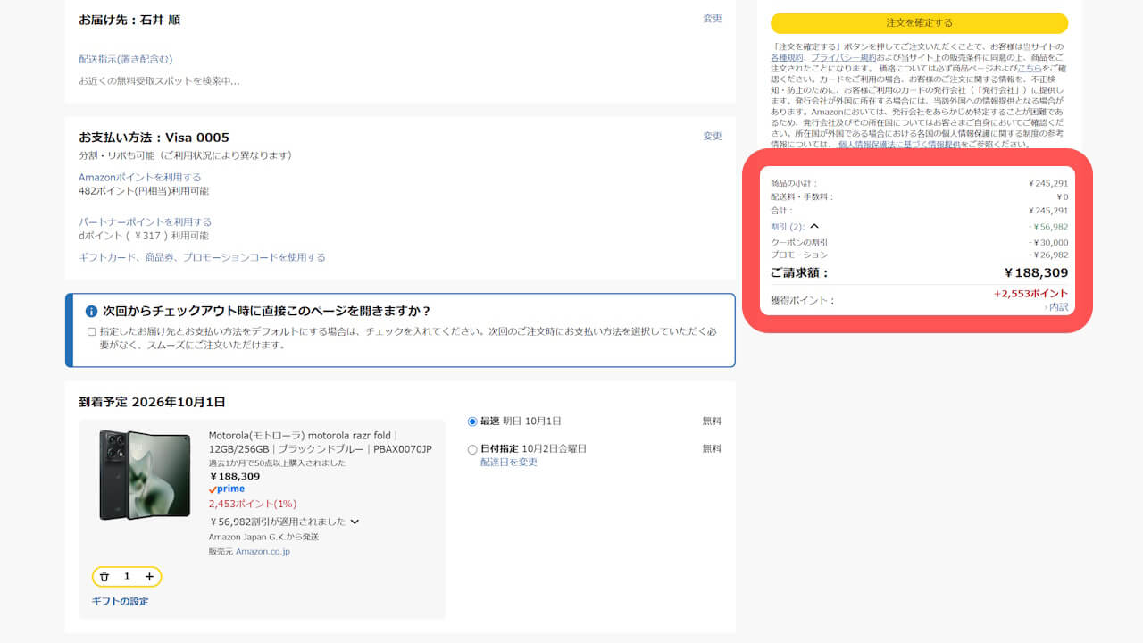Click the Amazon Japan G.K.から発送 text

[263, 537]
